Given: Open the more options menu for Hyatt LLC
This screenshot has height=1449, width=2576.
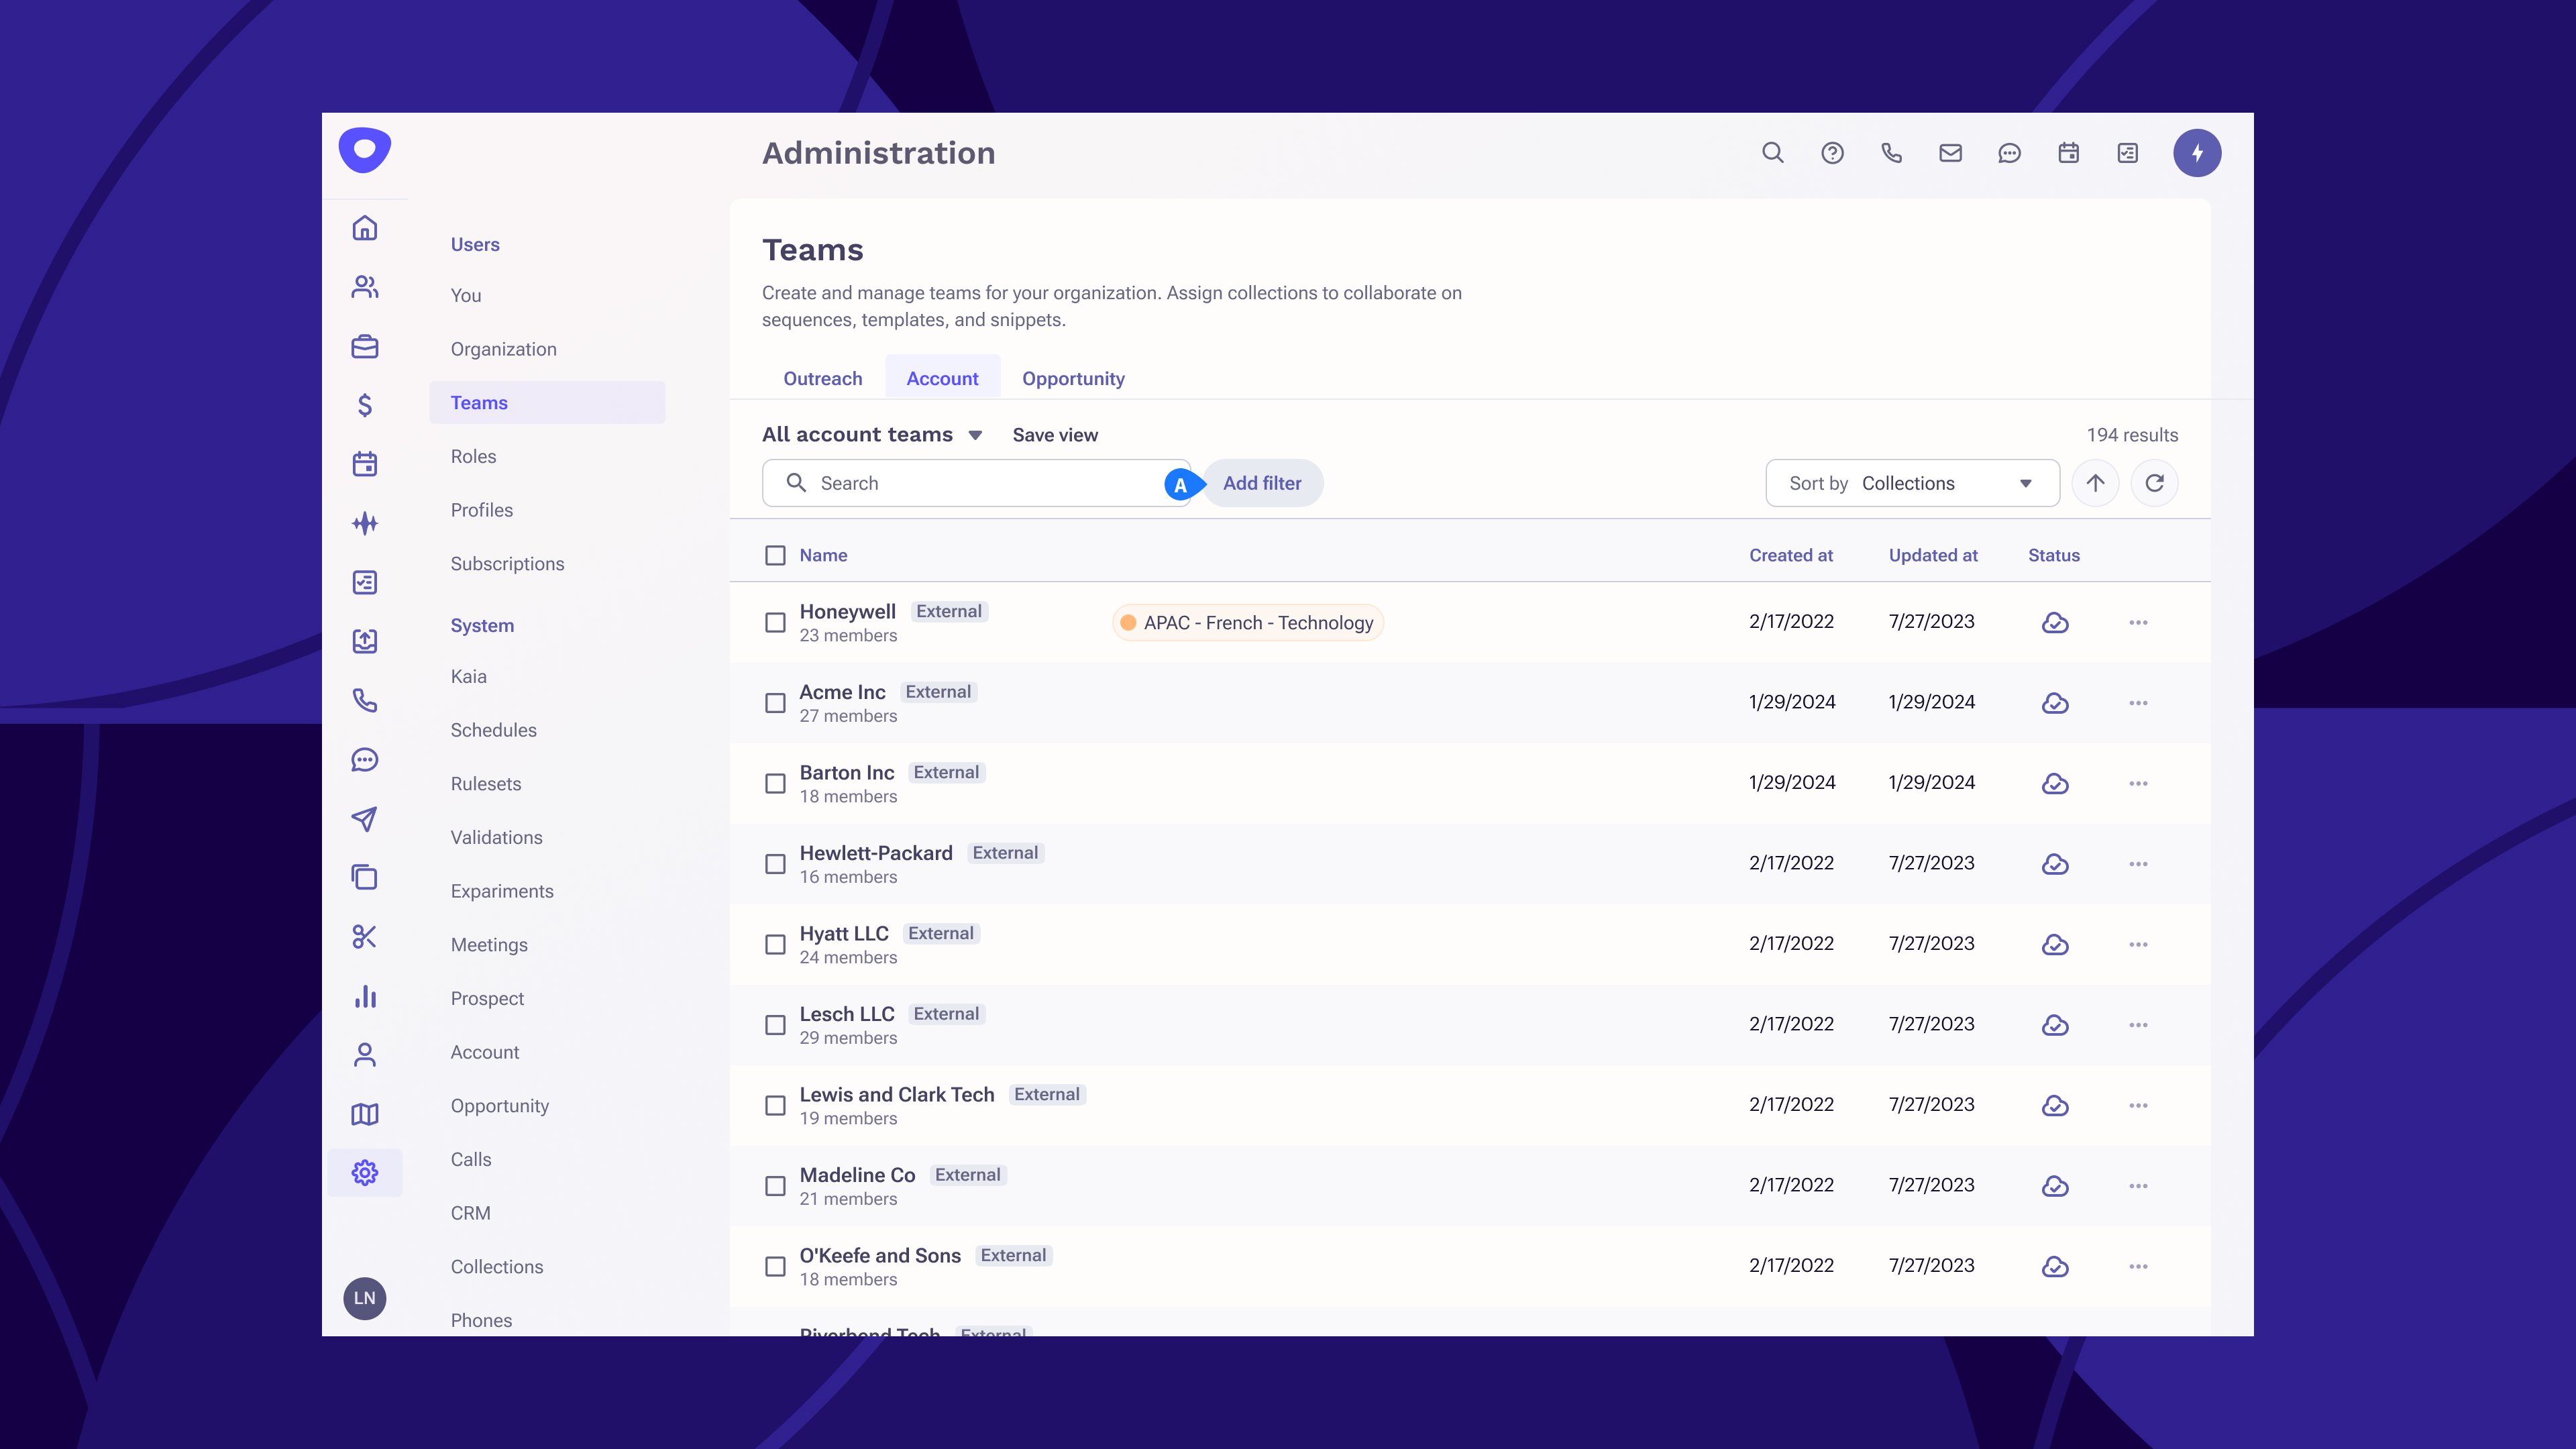Looking at the screenshot, I should point(2138,944).
